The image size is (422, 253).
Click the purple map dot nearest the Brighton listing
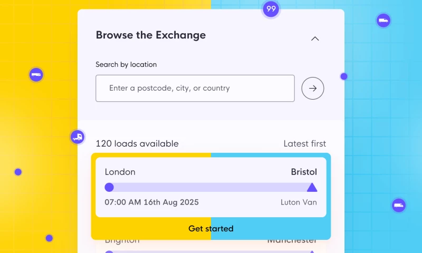click(x=49, y=238)
